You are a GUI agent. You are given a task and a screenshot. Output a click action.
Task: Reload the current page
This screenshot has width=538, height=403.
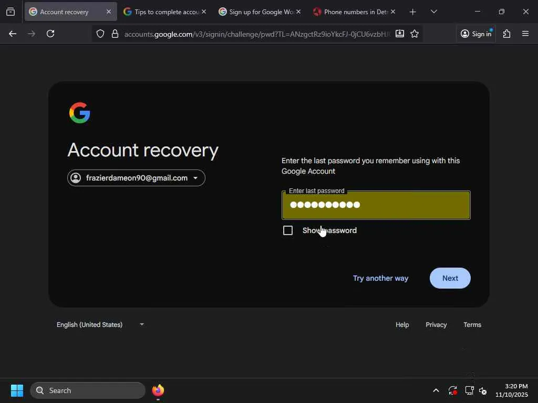pyautogui.click(x=50, y=34)
